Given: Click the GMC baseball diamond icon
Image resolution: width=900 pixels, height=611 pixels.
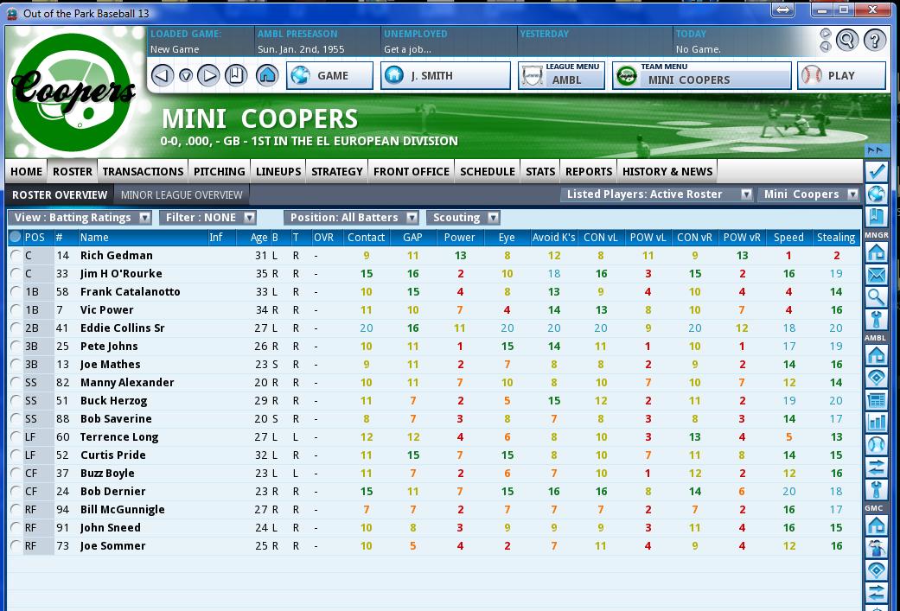Looking at the screenshot, I should [x=876, y=570].
